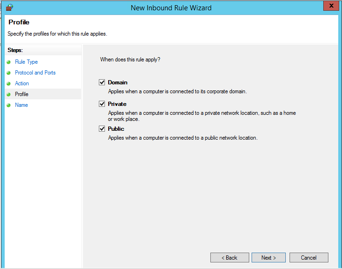342x269 pixels.
Task: Jump to the Action step
Action: click(x=22, y=83)
